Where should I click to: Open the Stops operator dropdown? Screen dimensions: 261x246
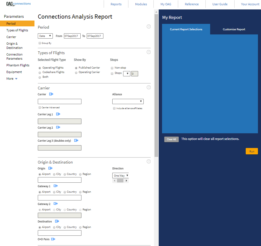pos(127,74)
